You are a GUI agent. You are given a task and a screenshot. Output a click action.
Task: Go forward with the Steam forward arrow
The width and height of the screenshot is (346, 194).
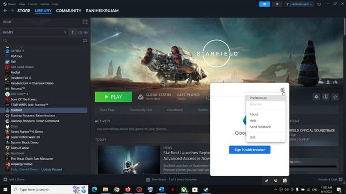point(12,11)
